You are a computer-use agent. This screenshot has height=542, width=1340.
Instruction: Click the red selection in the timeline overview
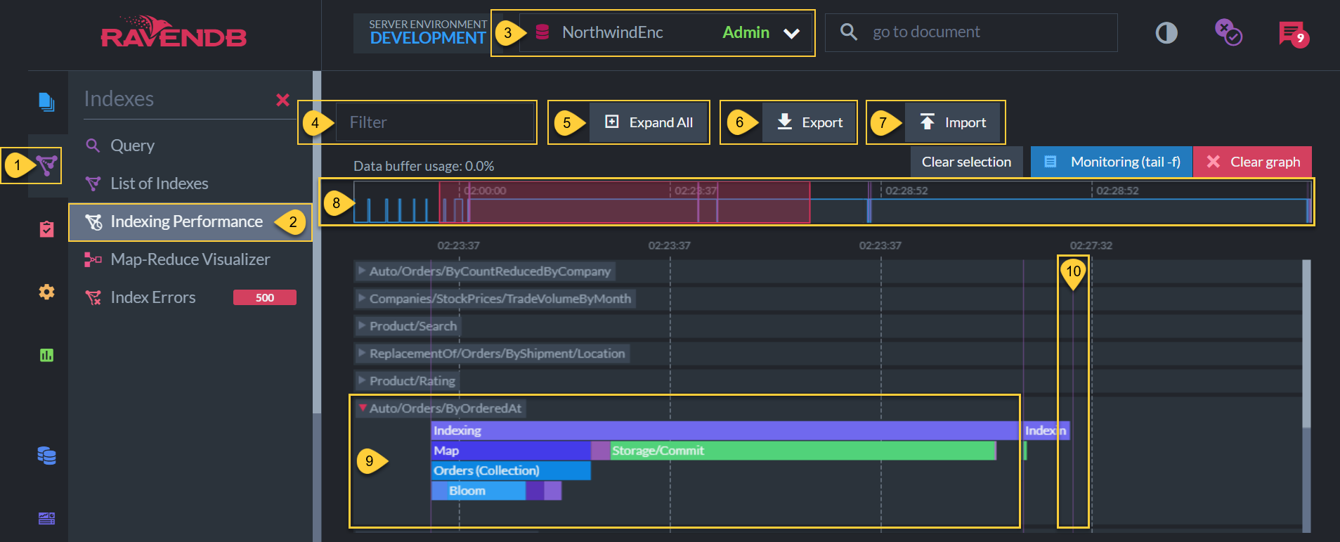[625, 202]
